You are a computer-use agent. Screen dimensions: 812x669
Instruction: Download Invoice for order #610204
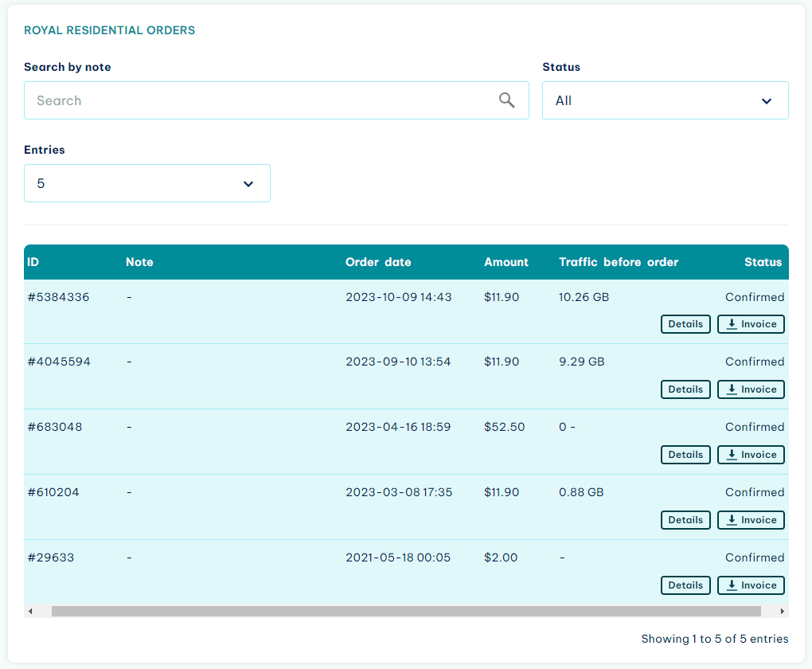[x=751, y=520]
